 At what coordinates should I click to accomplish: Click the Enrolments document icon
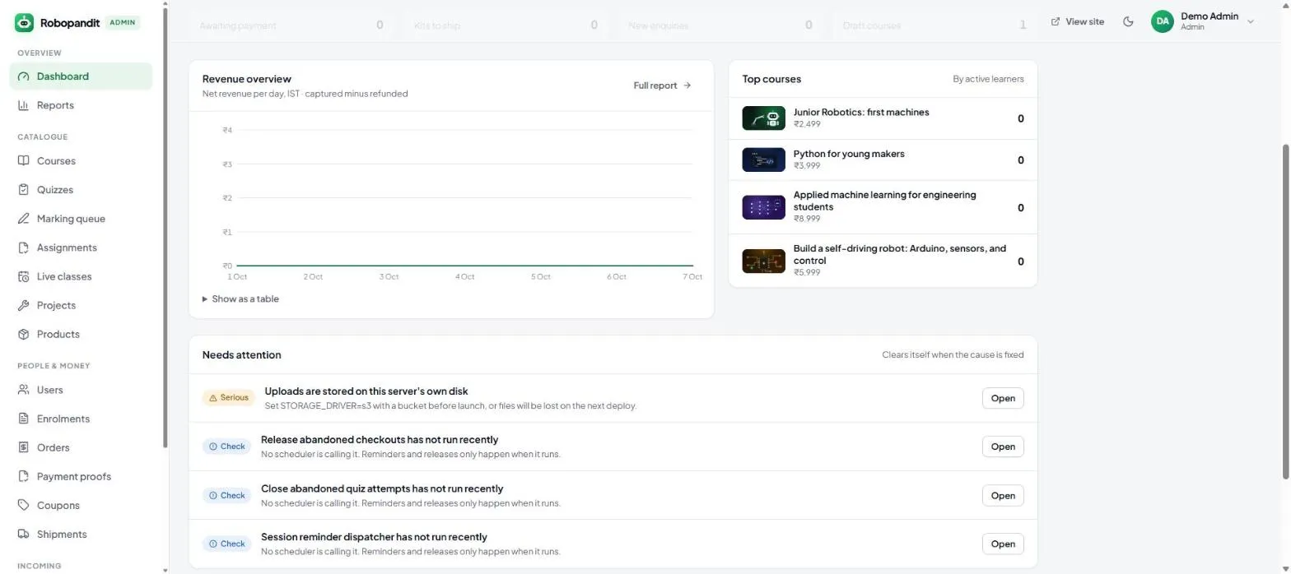[23, 419]
